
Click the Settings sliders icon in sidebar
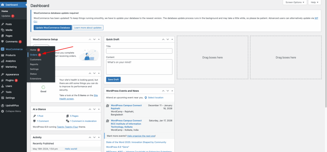coord(3,98)
